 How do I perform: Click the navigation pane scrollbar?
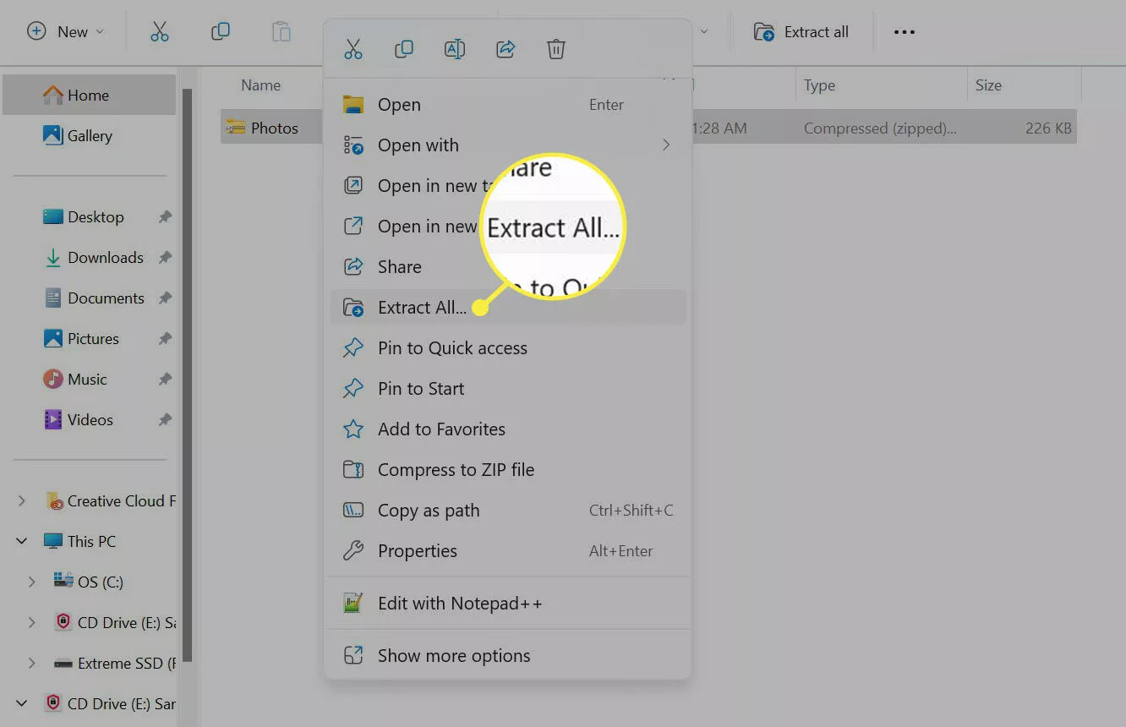coord(188,375)
